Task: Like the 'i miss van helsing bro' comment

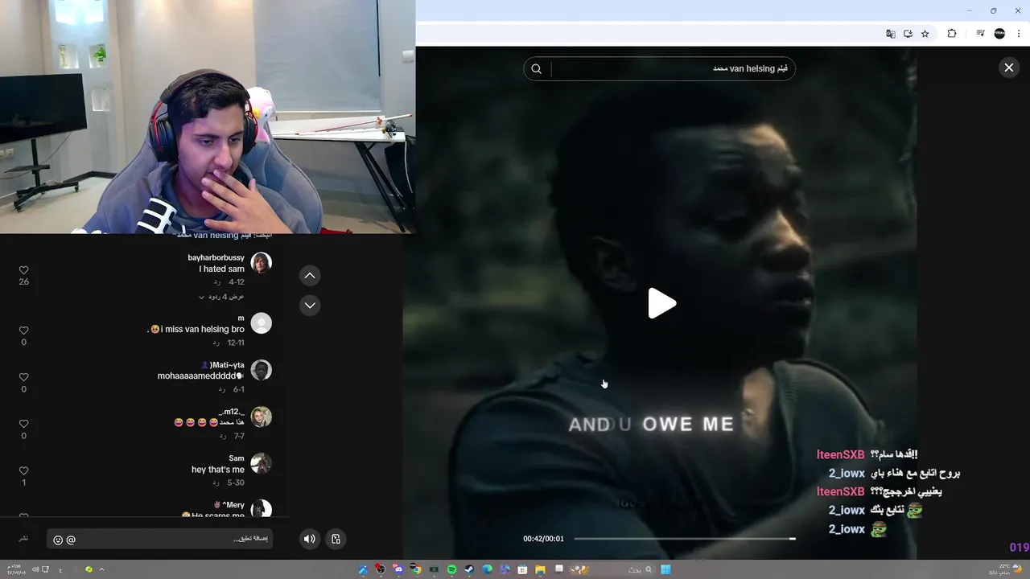Action: 23,331
